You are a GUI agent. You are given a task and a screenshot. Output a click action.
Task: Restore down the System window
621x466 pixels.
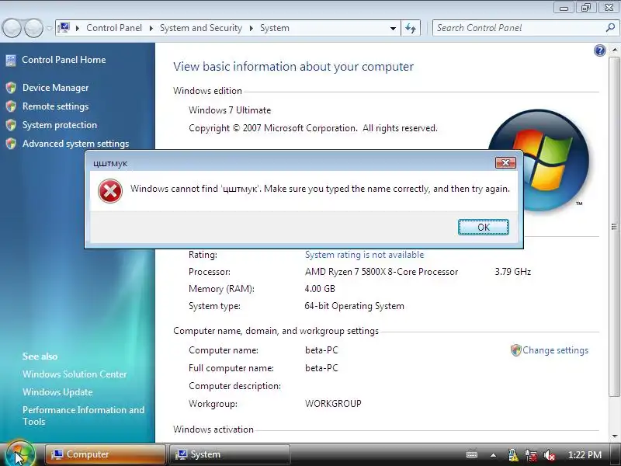point(586,7)
